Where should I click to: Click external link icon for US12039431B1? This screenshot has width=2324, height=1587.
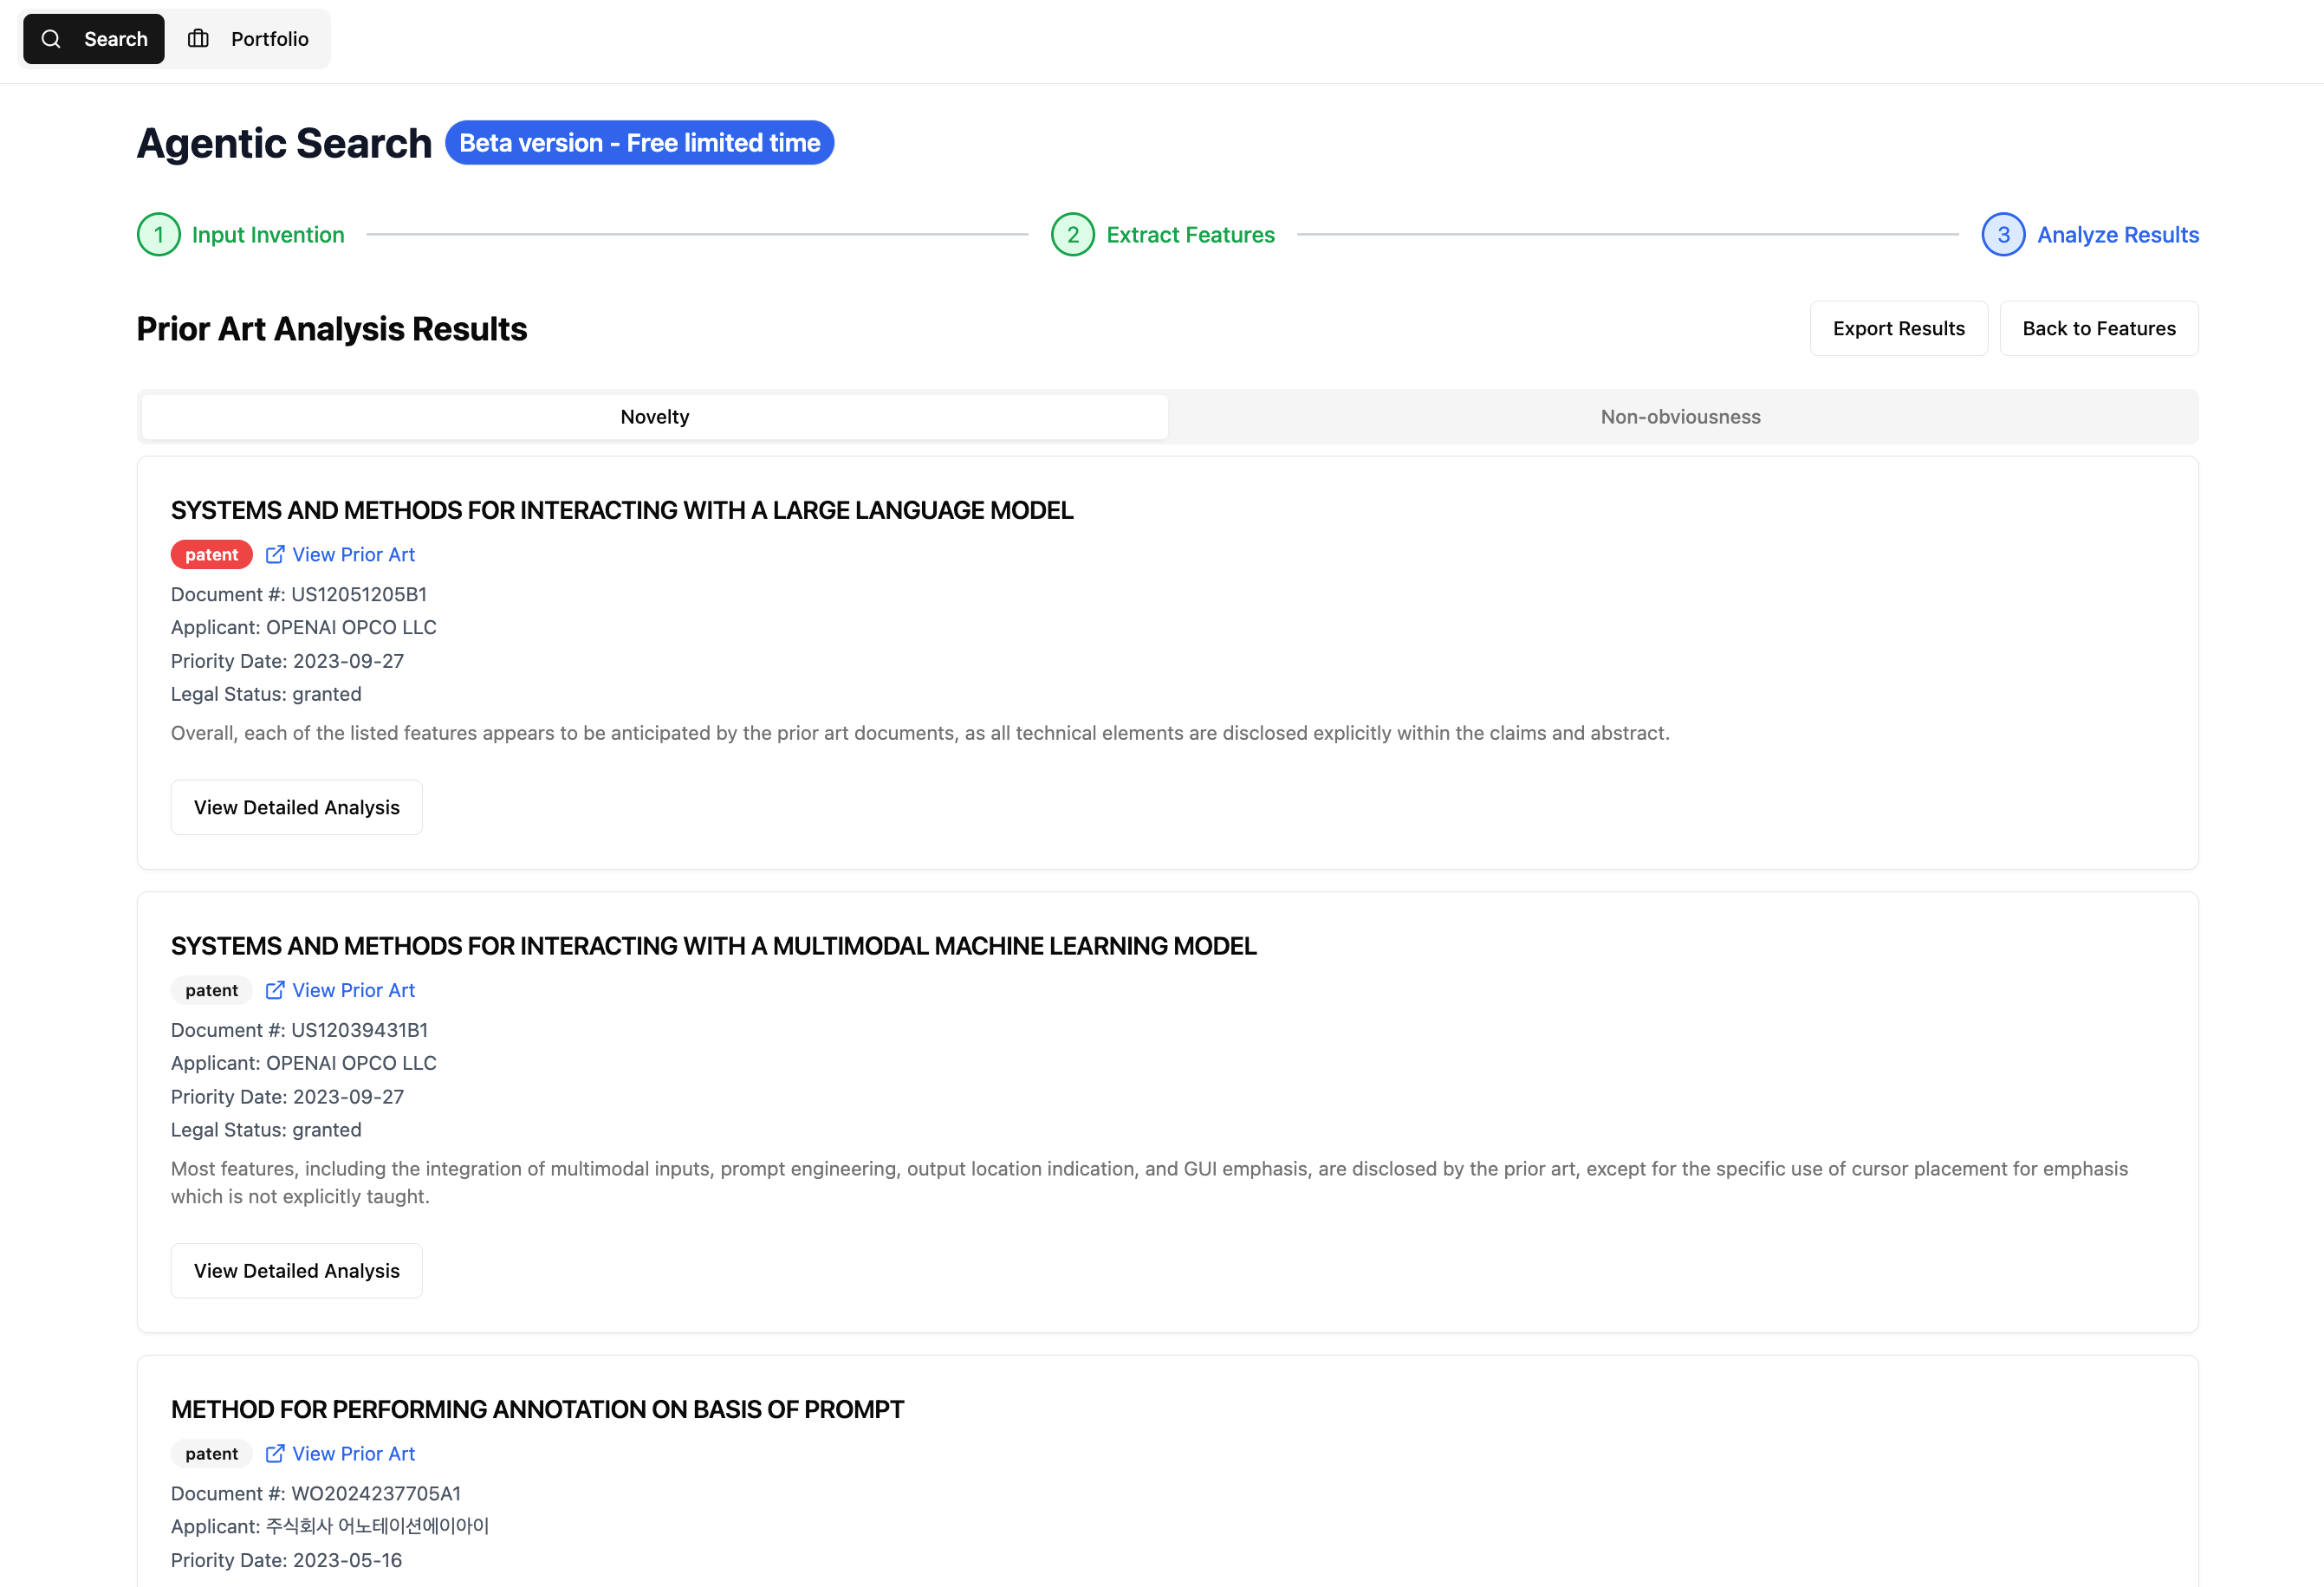pos(275,990)
